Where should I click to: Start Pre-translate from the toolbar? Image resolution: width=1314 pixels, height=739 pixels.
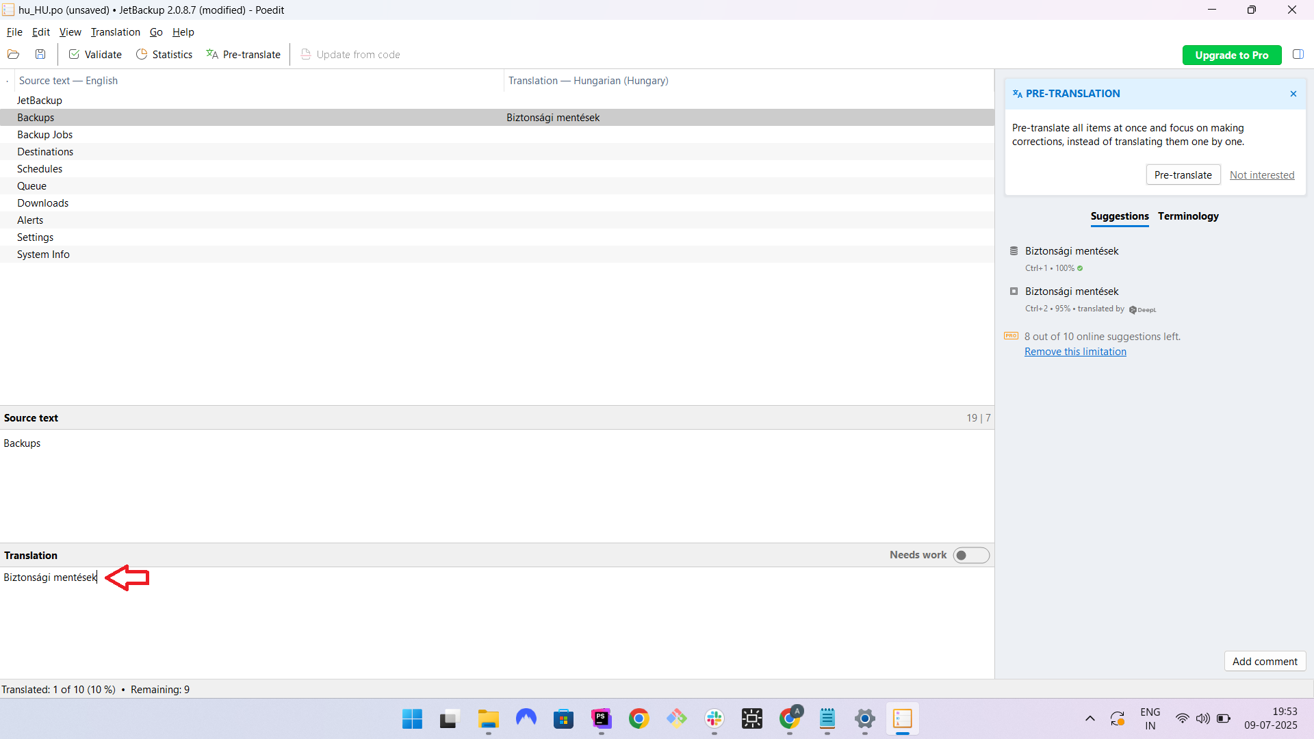click(243, 55)
